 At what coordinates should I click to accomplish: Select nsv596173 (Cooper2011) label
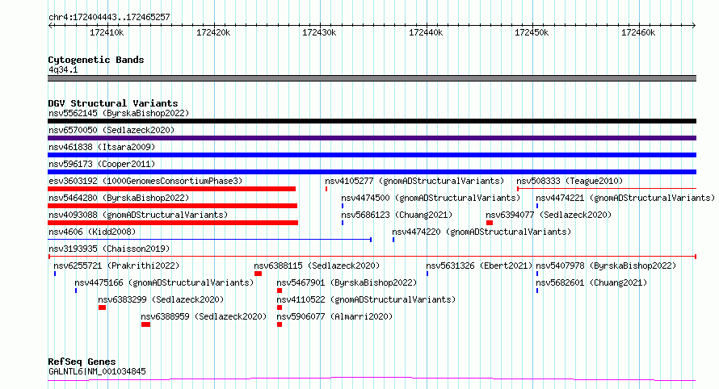click(x=102, y=164)
